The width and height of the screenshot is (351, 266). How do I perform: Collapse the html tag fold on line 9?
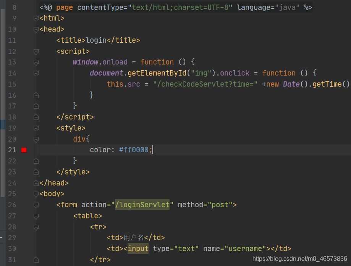(36, 18)
